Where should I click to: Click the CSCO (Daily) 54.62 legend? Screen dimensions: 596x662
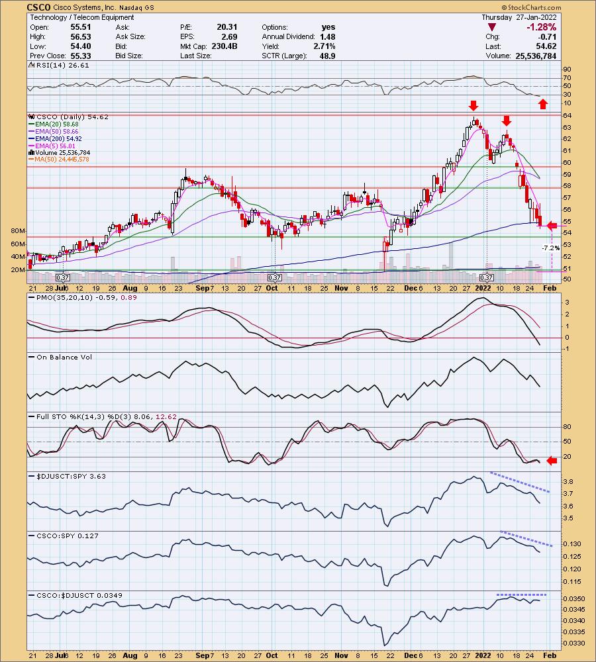pos(69,117)
